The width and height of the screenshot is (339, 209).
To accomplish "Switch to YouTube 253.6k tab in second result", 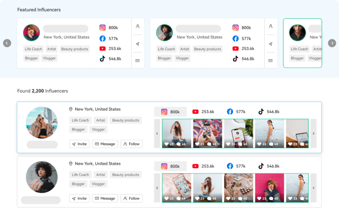I will tap(203, 166).
